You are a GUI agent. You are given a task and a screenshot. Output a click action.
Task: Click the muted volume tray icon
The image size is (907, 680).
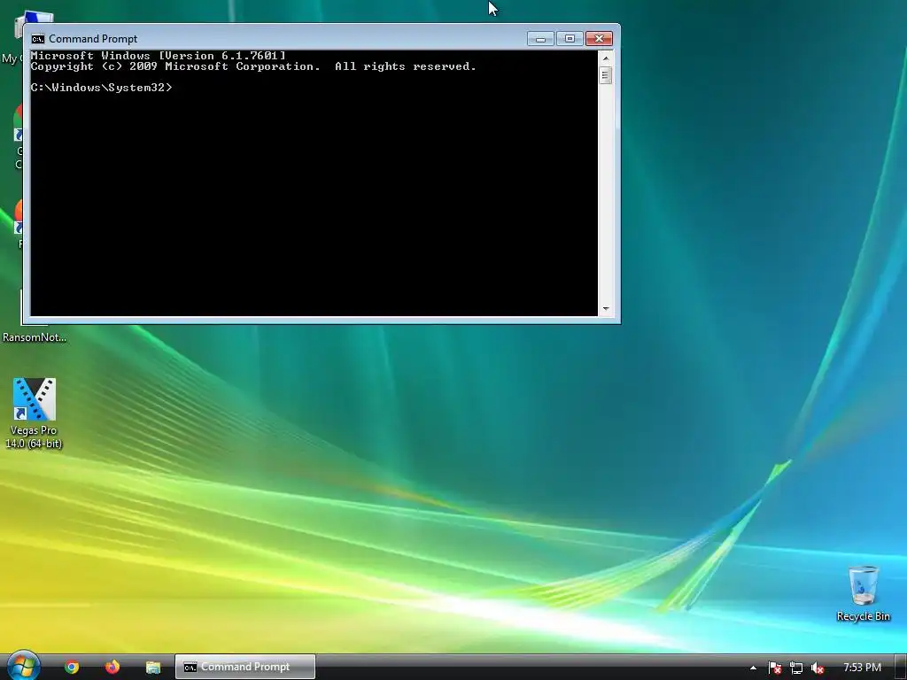click(x=818, y=668)
